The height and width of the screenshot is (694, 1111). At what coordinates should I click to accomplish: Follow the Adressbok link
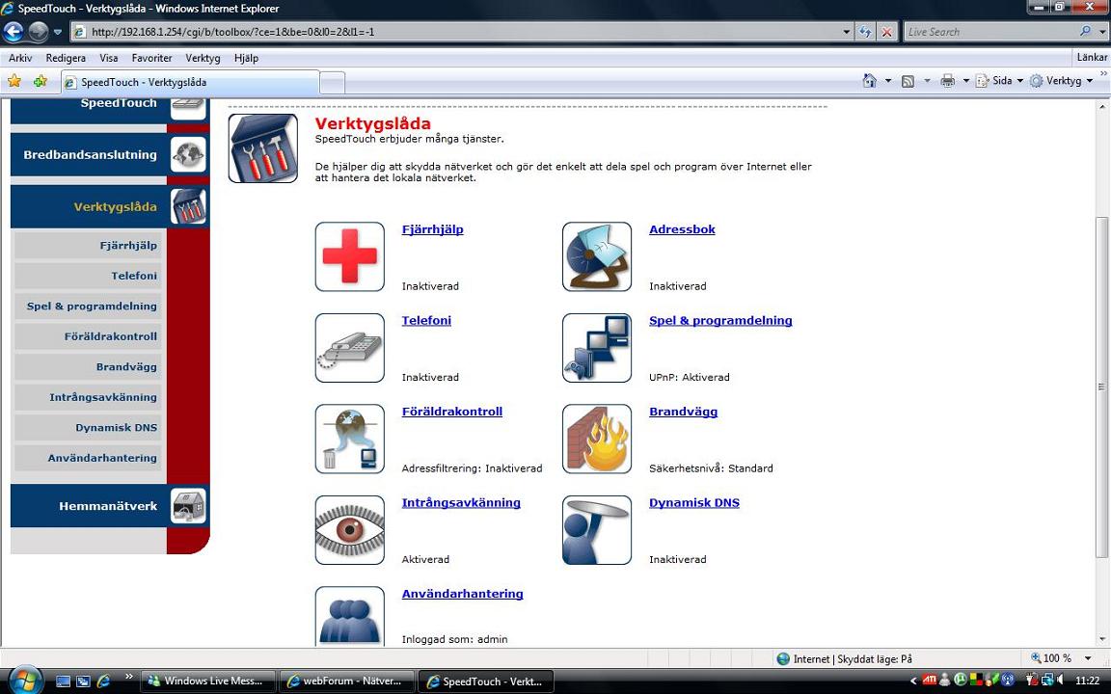(682, 229)
